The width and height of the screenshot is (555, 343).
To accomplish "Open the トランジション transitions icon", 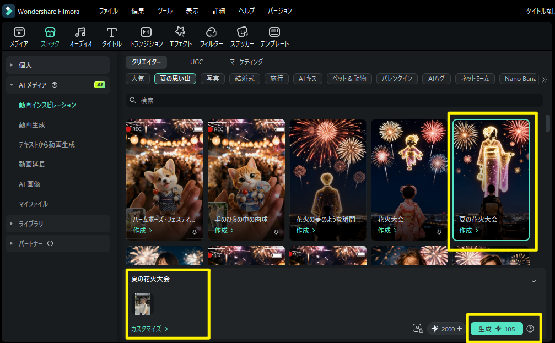I will click(146, 37).
